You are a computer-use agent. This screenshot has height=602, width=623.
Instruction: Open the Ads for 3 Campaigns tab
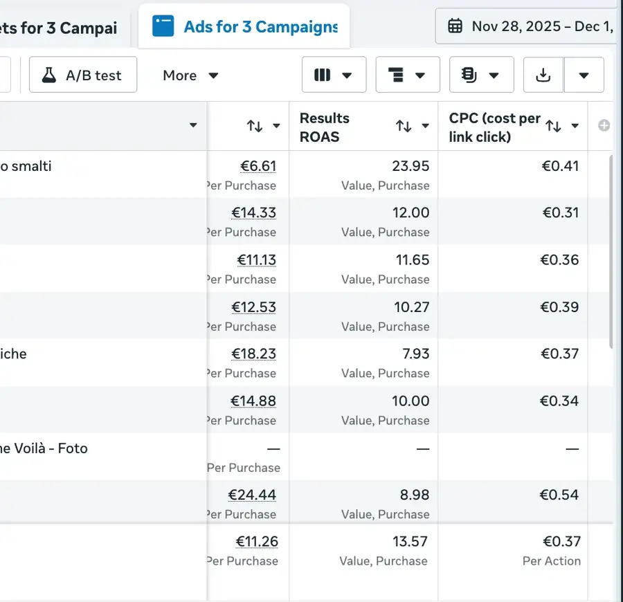[244, 26]
